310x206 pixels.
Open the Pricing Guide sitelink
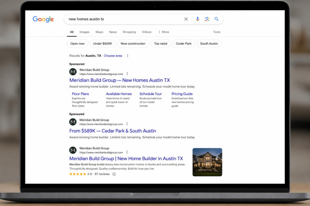(182, 94)
